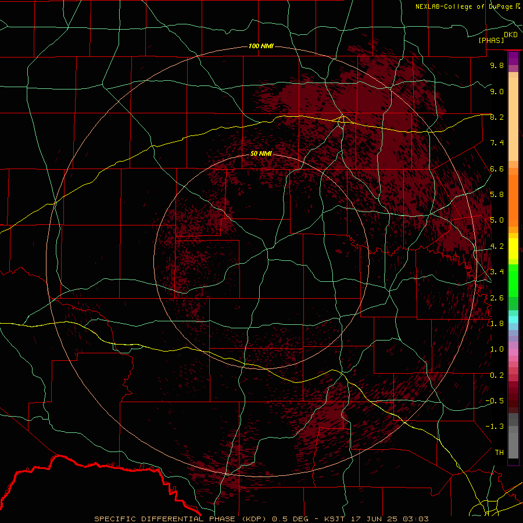Screen dimensions: 523x523
Task: Click the cyan segment of the color bar
Action: pyautogui.click(x=513, y=320)
